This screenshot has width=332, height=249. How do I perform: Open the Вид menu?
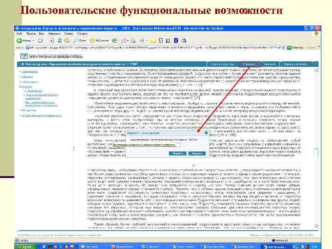(41, 34)
